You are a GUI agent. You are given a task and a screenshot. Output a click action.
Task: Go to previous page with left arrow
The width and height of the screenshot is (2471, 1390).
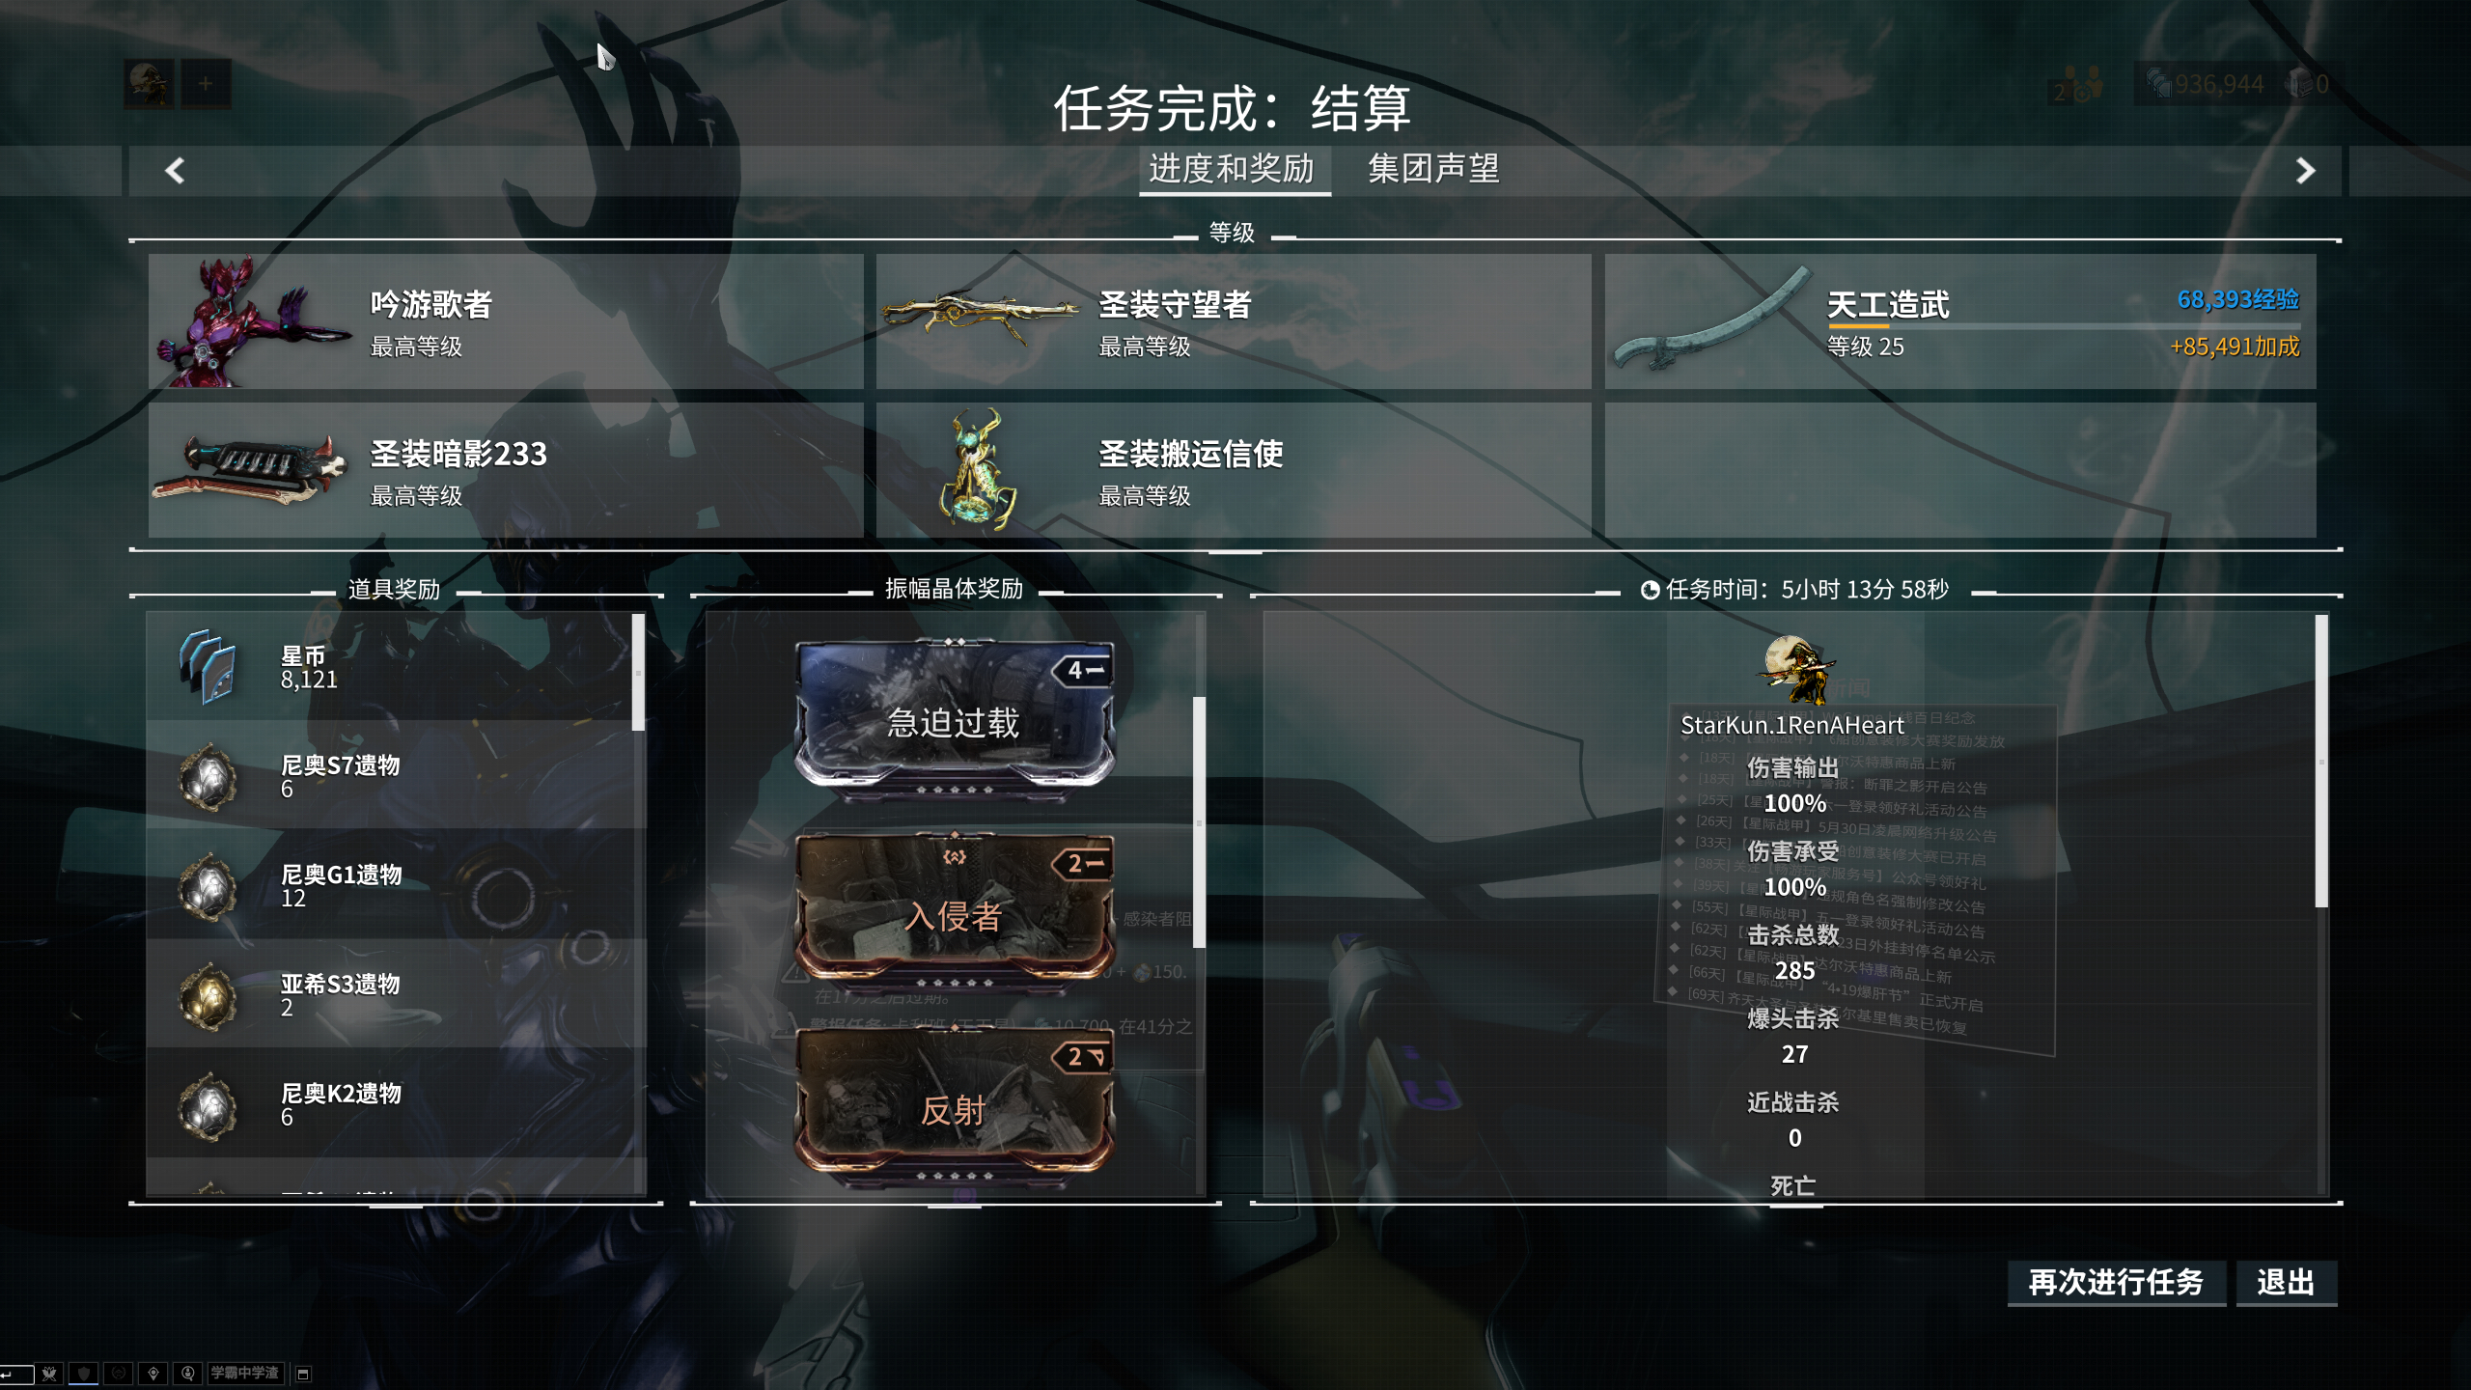point(175,171)
